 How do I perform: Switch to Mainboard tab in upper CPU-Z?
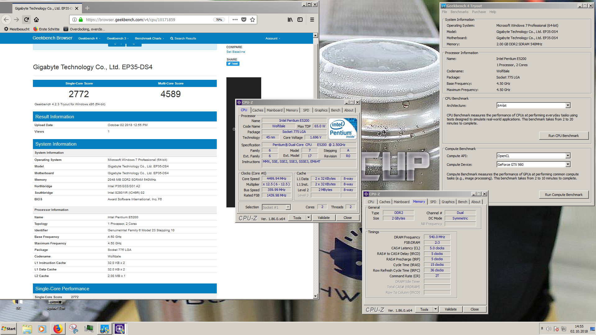[275, 110]
